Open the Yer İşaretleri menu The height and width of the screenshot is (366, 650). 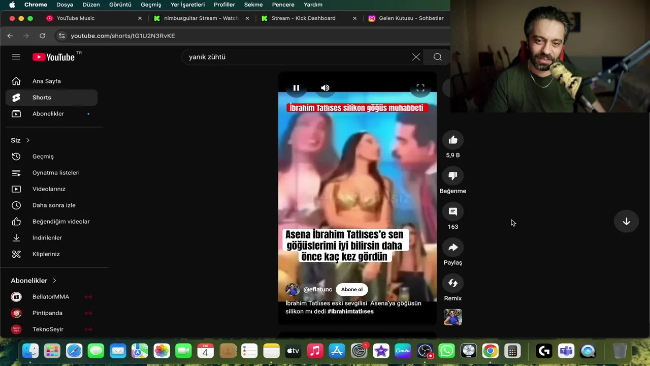187,5
